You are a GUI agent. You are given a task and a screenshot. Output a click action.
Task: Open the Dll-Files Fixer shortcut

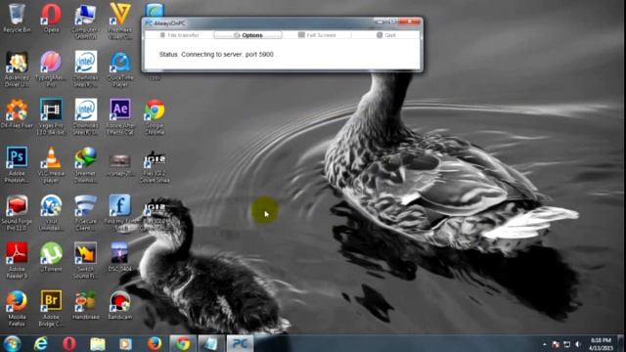pos(17,113)
